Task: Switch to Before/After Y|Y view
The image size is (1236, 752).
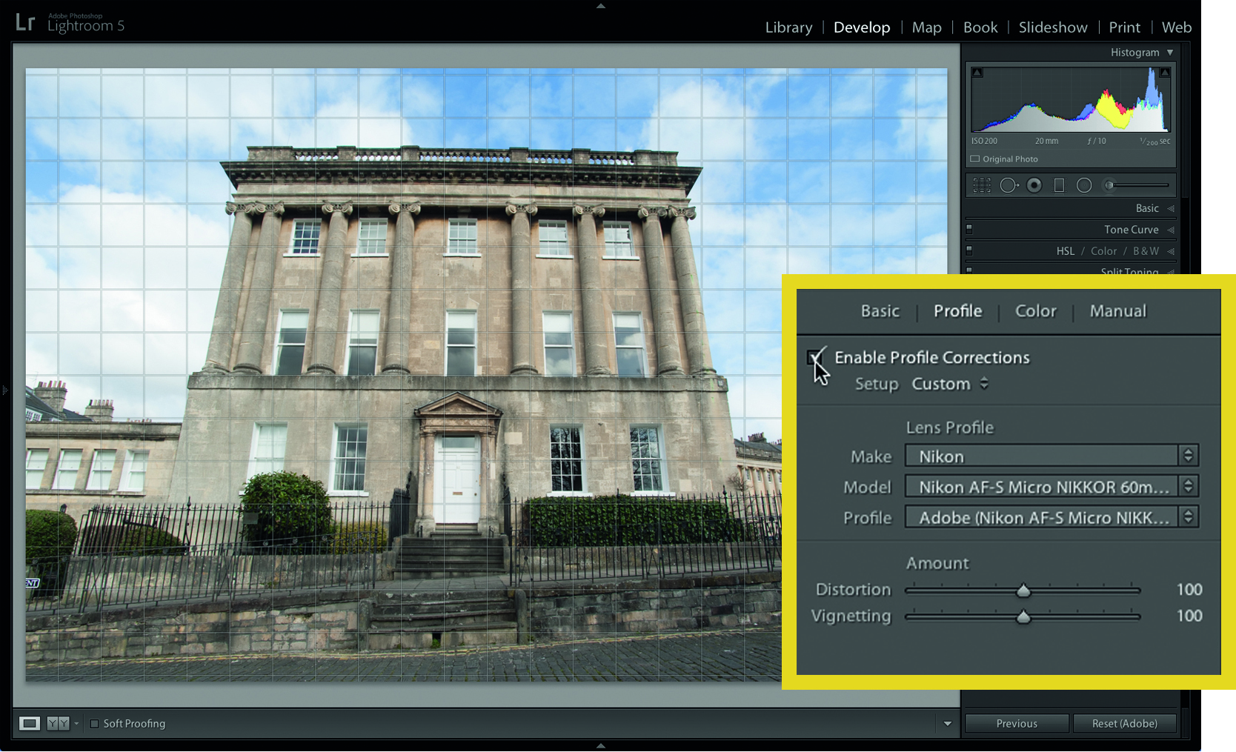Action: point(58,723)
